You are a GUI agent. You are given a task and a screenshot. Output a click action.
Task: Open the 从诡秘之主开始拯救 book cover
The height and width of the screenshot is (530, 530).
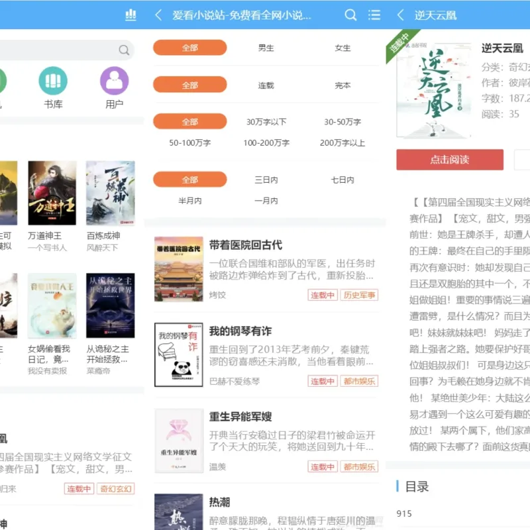[110, 305]
